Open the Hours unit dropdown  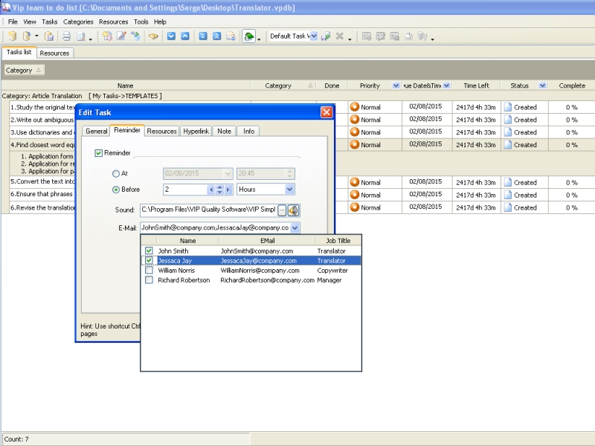click(289, 190)
